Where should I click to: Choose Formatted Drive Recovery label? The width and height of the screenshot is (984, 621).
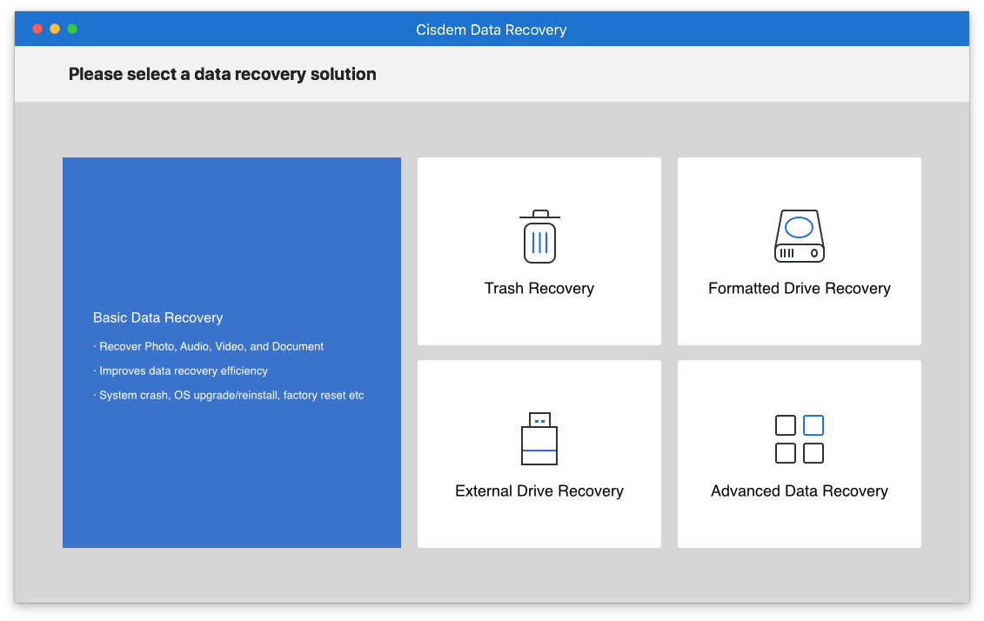(800, 288)
